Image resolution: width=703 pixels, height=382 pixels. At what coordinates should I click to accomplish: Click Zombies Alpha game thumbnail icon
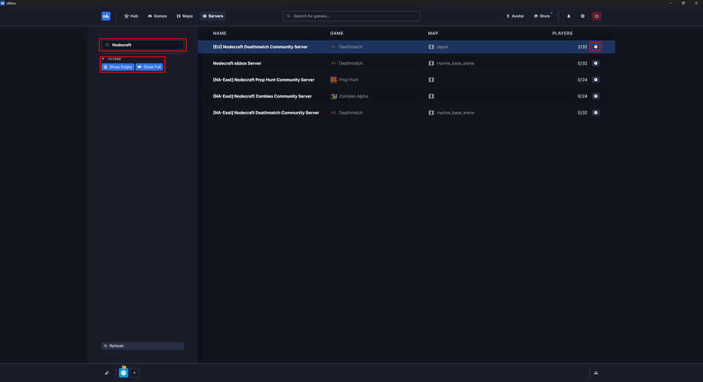pyautogui.click(x=333, y=96)
